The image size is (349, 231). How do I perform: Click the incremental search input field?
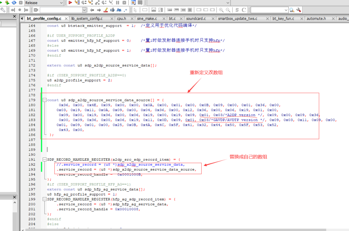[x=61, y=10]
